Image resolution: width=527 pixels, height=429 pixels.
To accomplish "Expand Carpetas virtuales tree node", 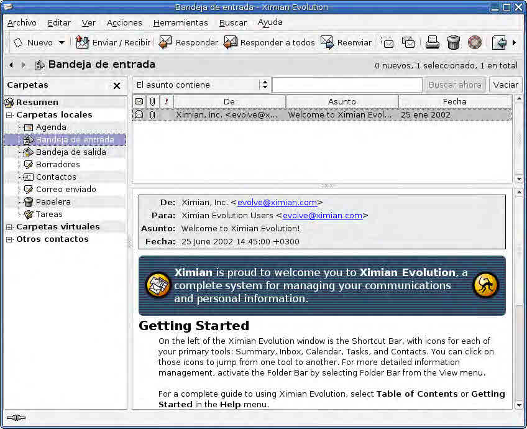I will pos(9,228).
